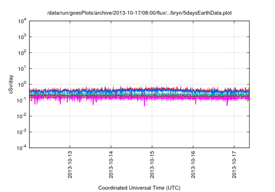
Task: Click the 10^1 y-axis tick label
Action: 22,69
